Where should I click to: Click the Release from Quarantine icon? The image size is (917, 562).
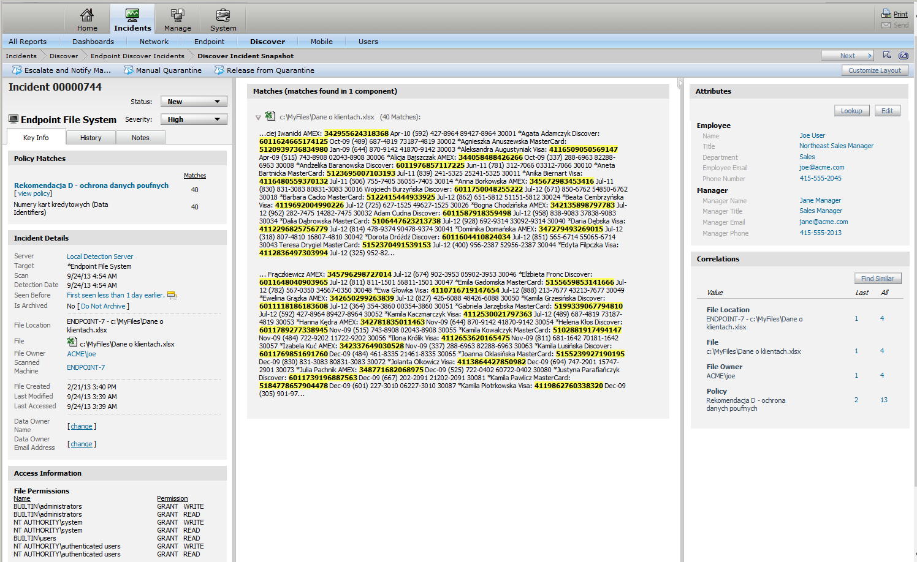(x=219, y=70)
